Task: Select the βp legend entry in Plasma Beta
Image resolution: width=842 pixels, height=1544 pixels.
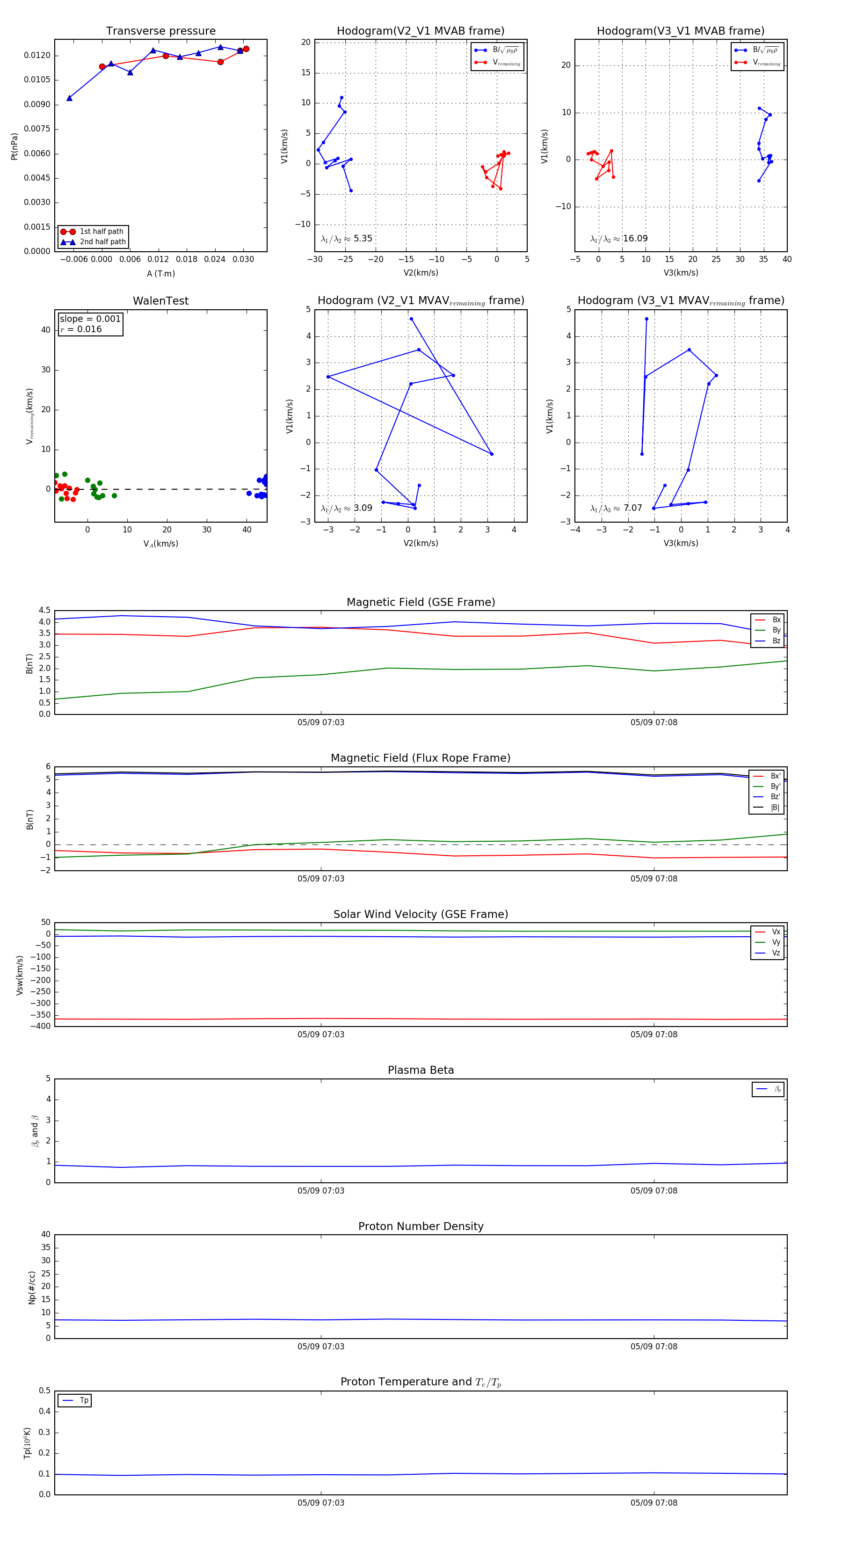Action: (x=769, y=1089)
